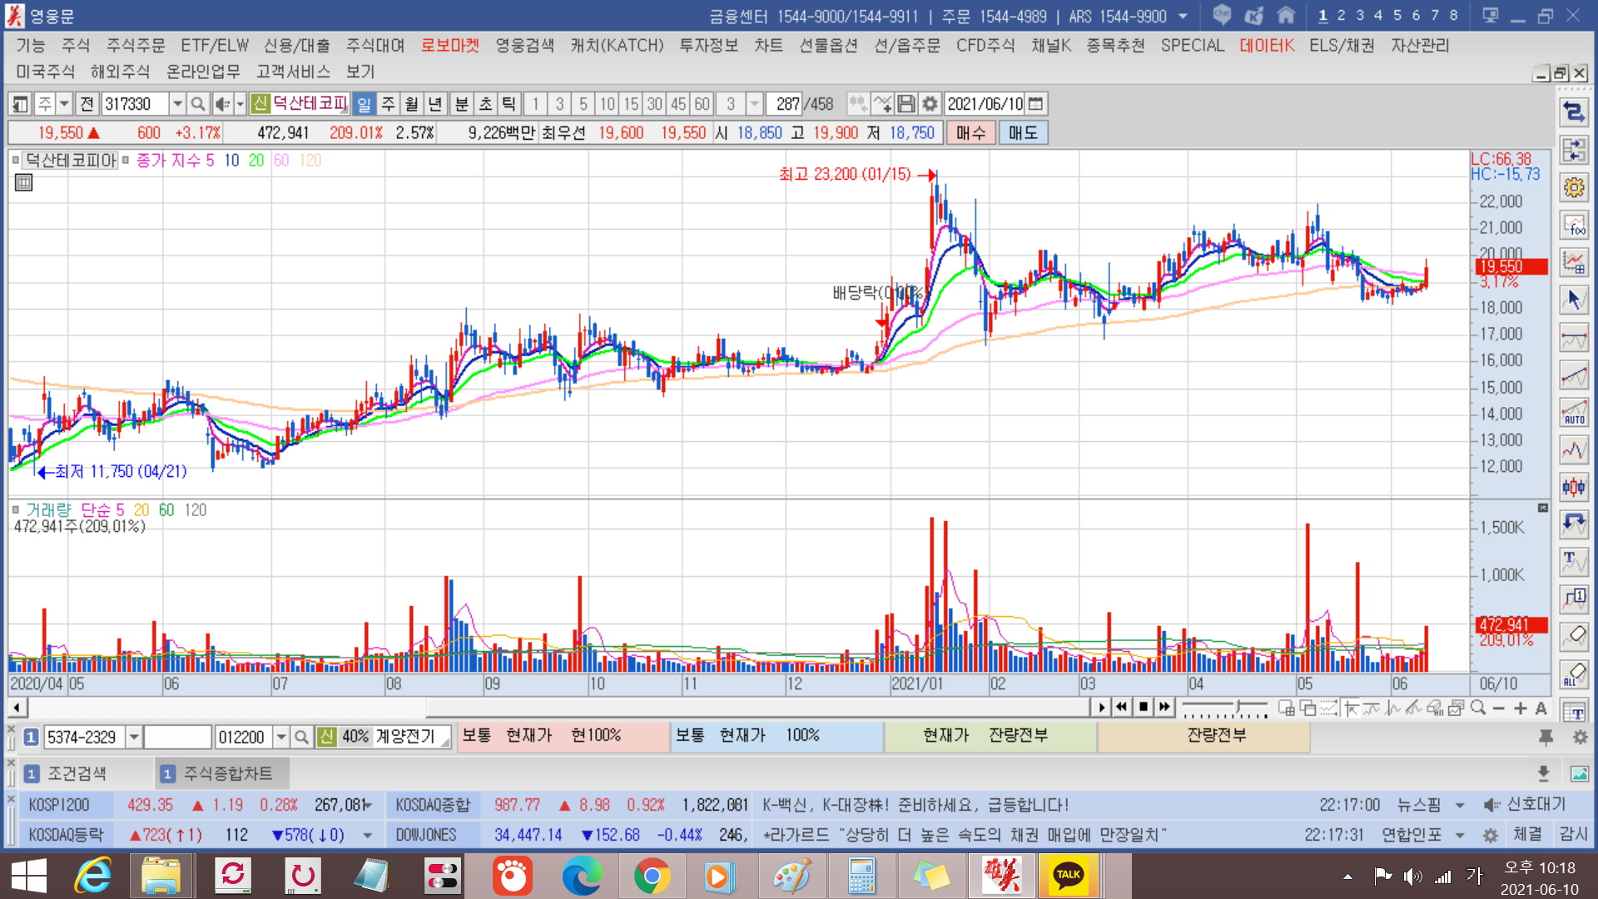
Task: Click the save chart floppy icon
Action: click(x=906, y=104)
